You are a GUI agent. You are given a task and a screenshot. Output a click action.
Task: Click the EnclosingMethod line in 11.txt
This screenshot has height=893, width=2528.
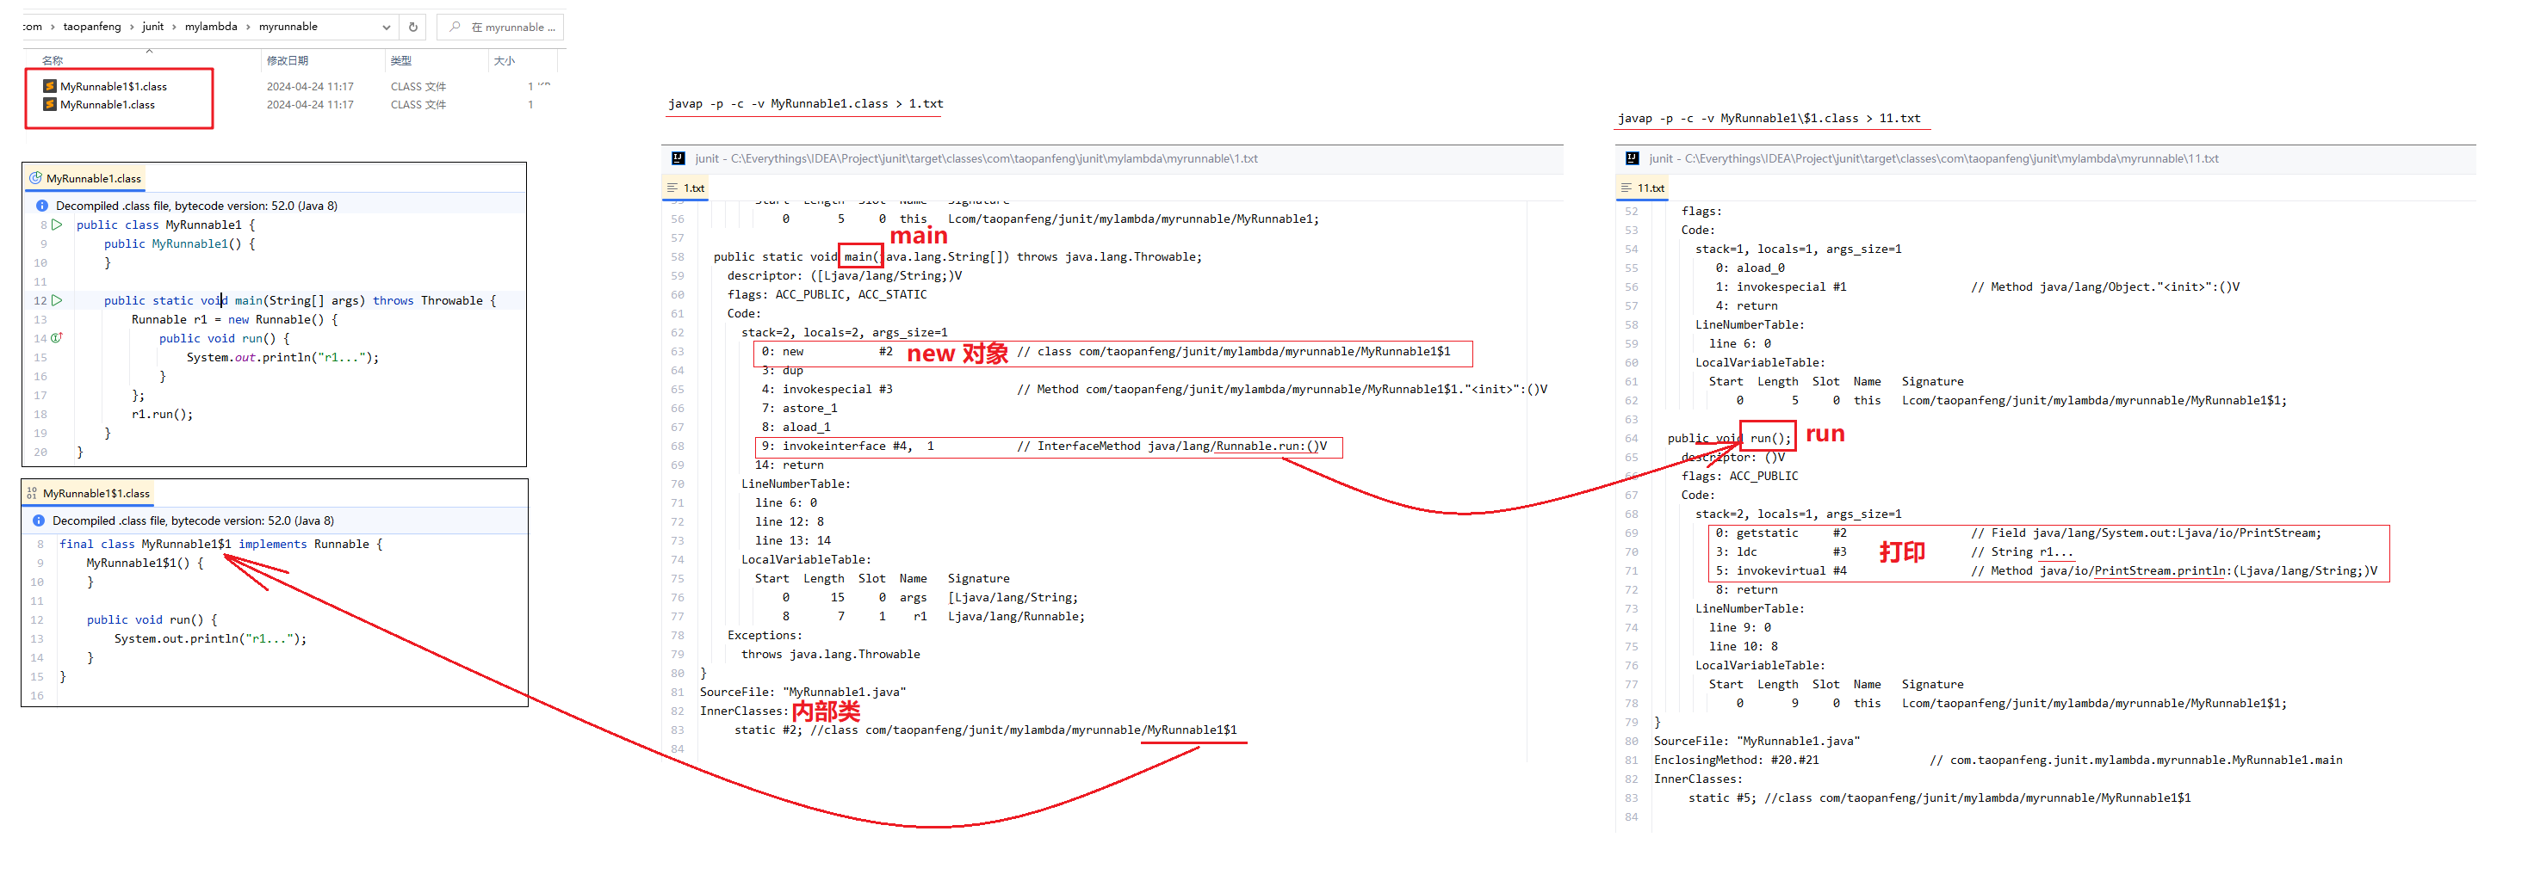pos(1998,760)
